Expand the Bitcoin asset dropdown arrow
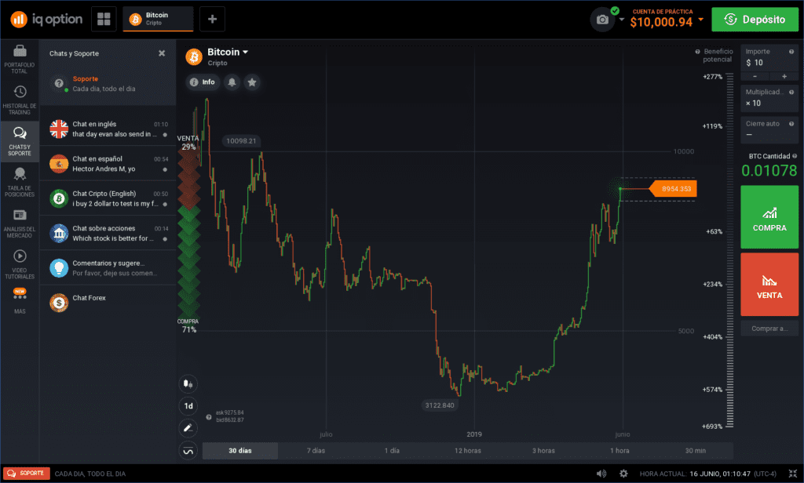 point(246,53)
